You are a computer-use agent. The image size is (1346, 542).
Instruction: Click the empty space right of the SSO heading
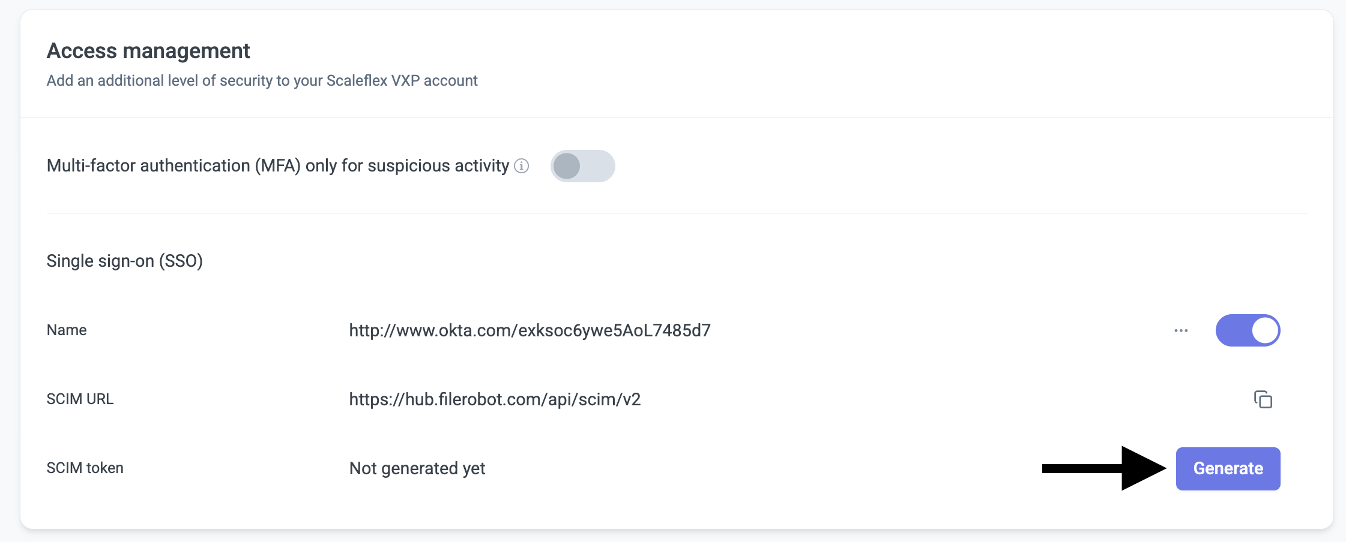(720, 261)
